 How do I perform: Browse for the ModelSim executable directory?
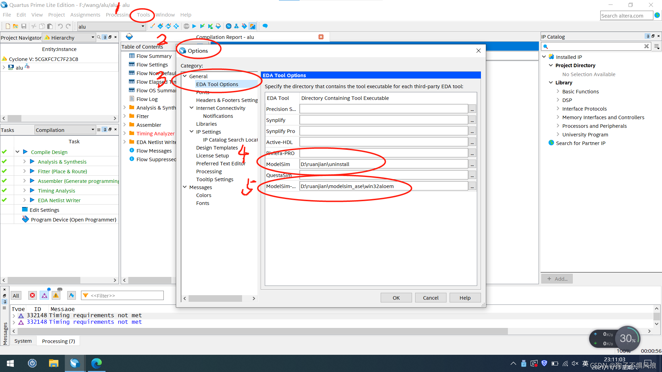(472, 164)
